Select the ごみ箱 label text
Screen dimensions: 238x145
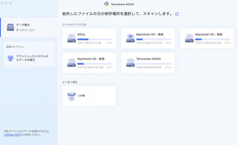pyautogui.click(x=81, y=95)
